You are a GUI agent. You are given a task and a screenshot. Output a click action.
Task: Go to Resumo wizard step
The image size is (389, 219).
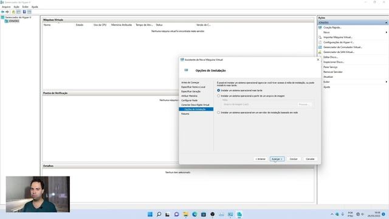click(x=185, y=114)
